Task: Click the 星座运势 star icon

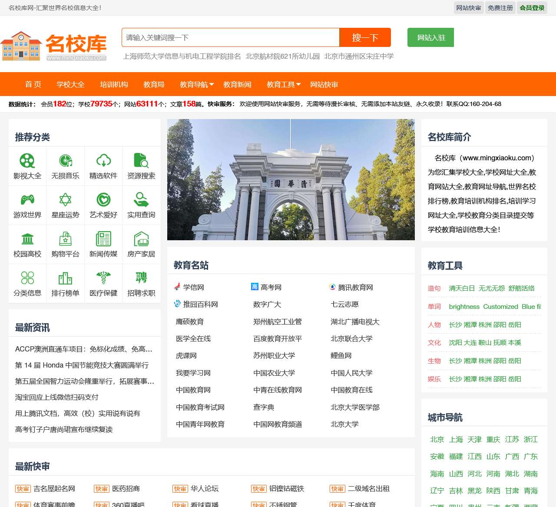Action: click(65, 200)
